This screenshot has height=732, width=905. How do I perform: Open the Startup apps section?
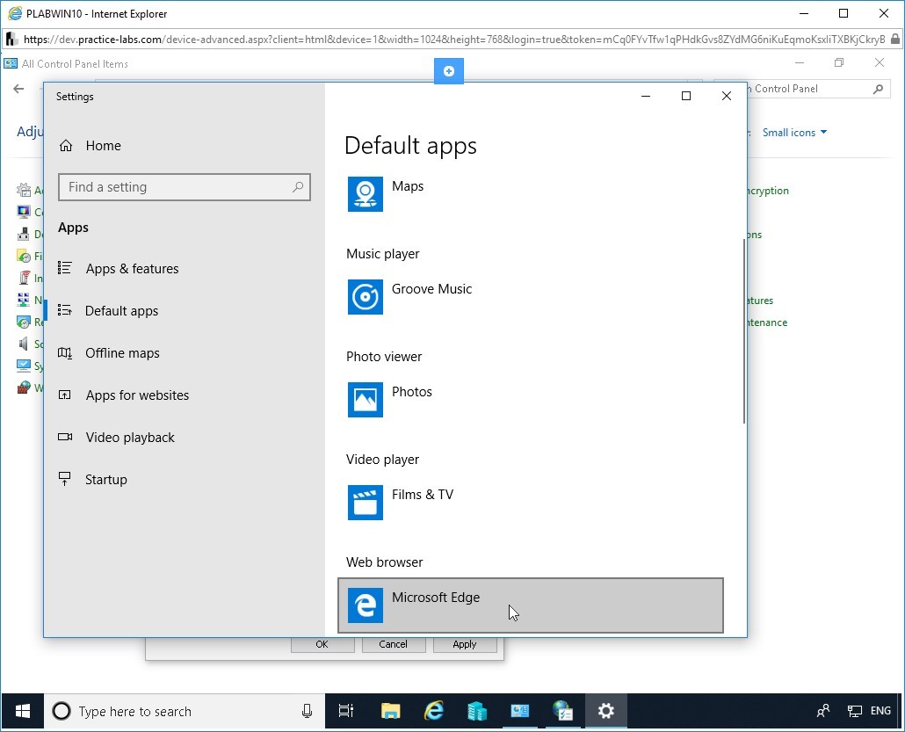[105, 479]
